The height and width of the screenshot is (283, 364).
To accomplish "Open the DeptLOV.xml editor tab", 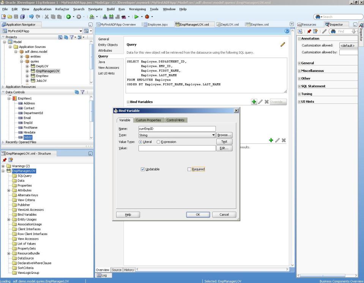I will coord(228,24).
